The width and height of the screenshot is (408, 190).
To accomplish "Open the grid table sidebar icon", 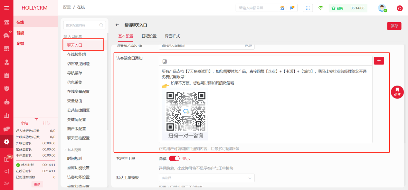I will (x=6, y=49).
